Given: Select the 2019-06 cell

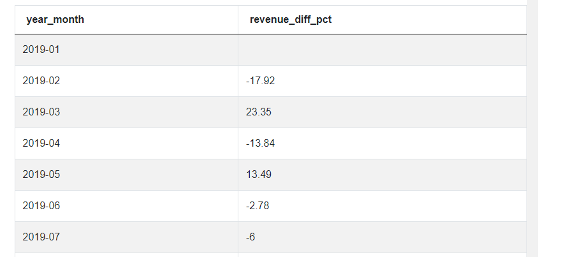Looking at the screenshot, I should [126, 206].
